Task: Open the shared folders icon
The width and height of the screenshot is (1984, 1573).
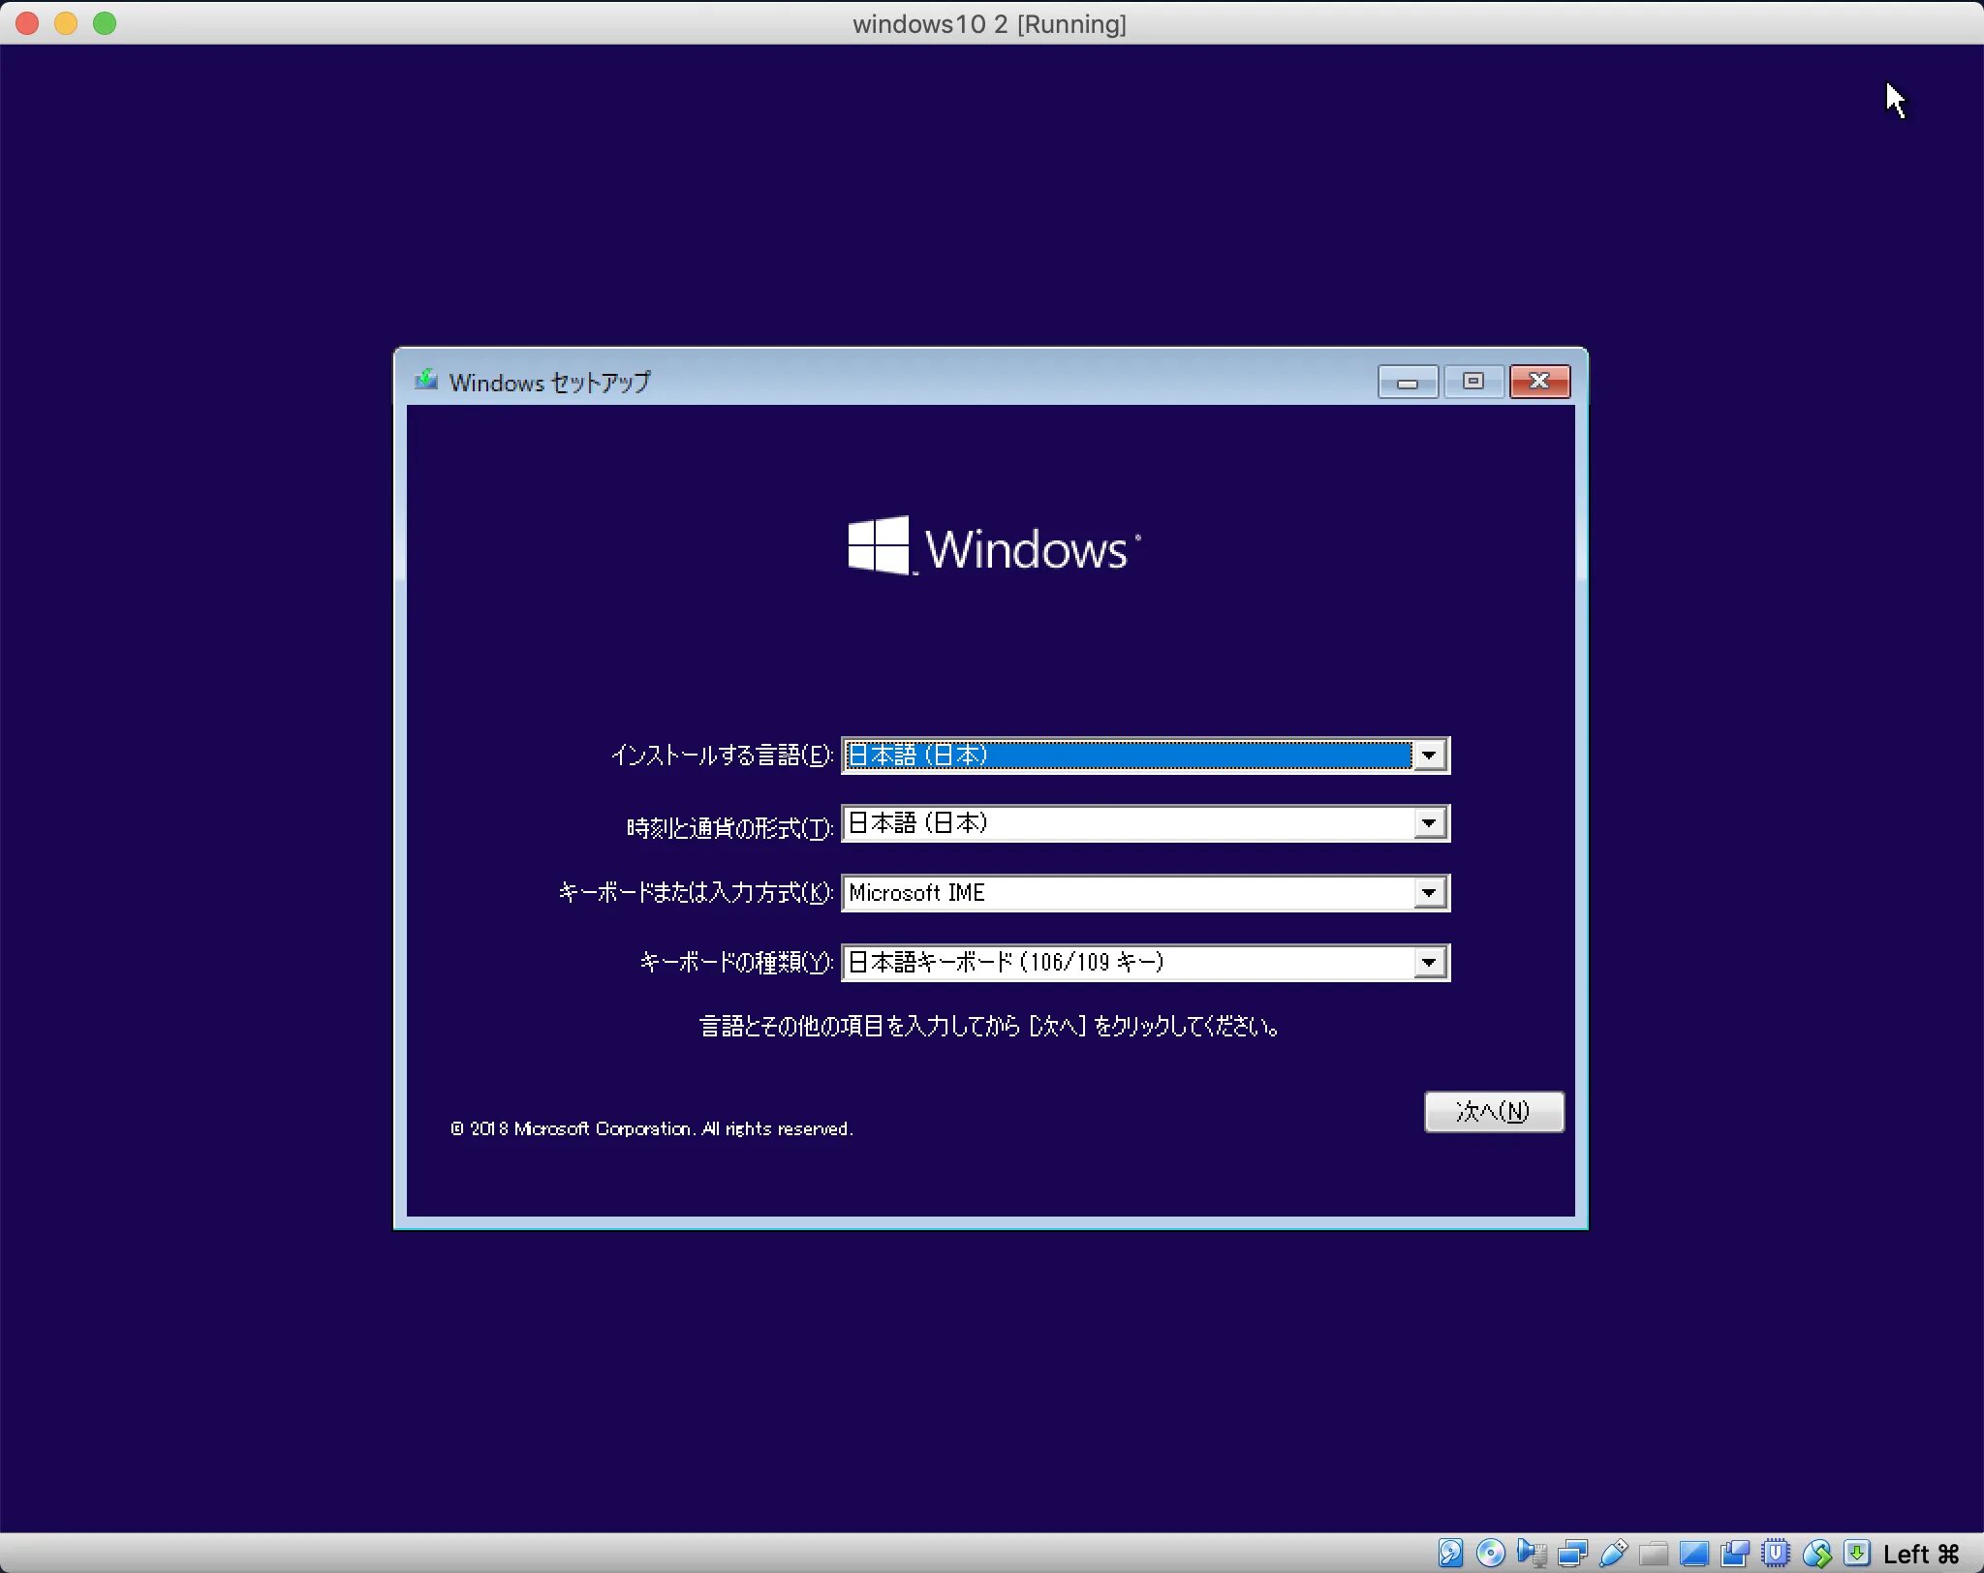Action: click(1654, 1553)
